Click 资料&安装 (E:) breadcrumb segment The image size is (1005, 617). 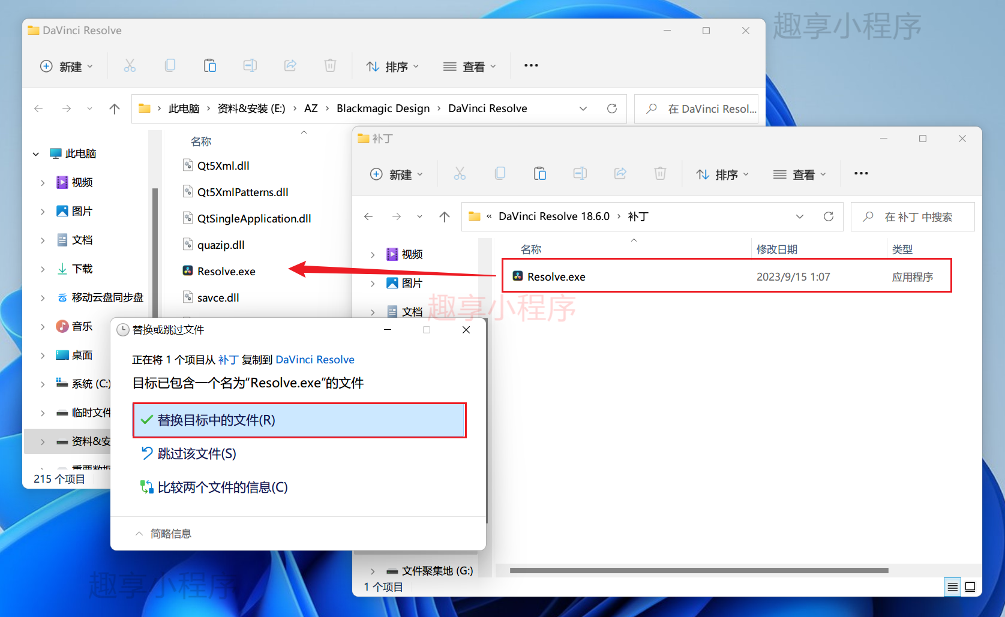coord(251,109)
